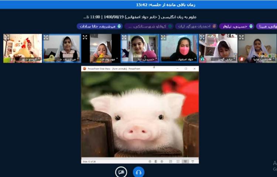Click the کروانلو video thumbnail with chicken toy
This screenshot has height=177, width=277.
(23, 48)
